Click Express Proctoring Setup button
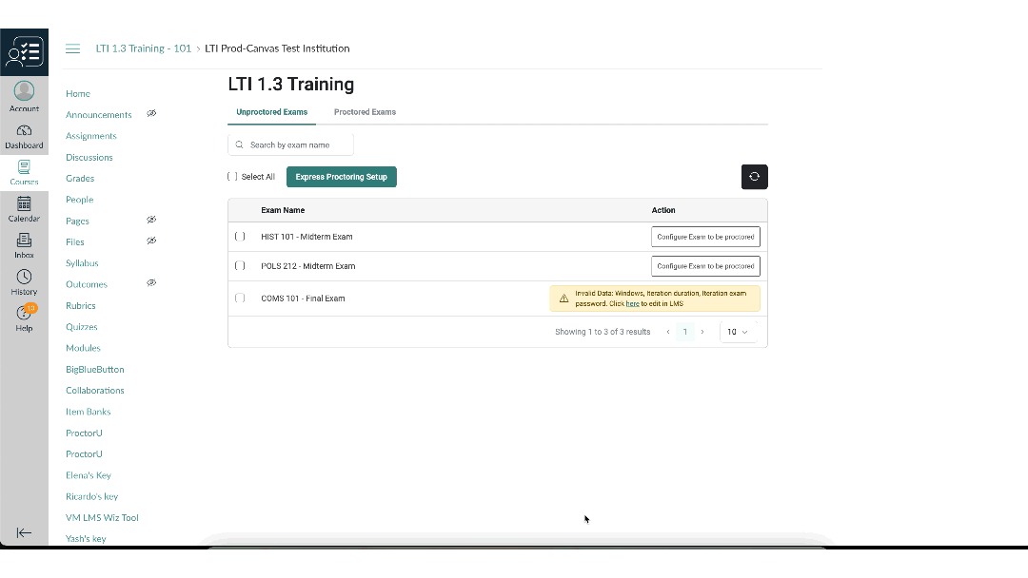This screenshot has height=578, width=1028. coord(342,177)
